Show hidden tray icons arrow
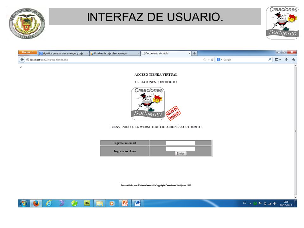The image size is (304, 228). pyautogui.click(x=250, y=204)
